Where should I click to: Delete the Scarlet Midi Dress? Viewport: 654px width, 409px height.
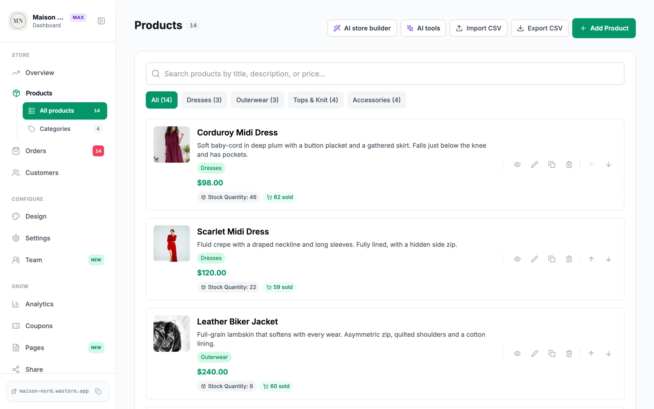tap(569, 259)
